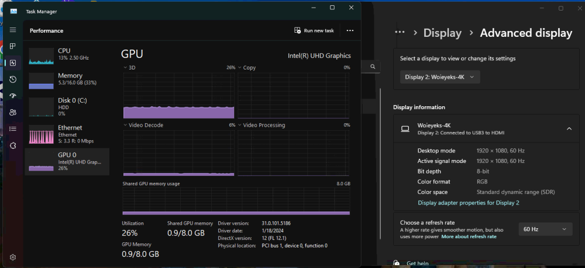This screenshot has height=268, width=585.
Task: Click Run new task button
Action: click(x=314, y=30)
